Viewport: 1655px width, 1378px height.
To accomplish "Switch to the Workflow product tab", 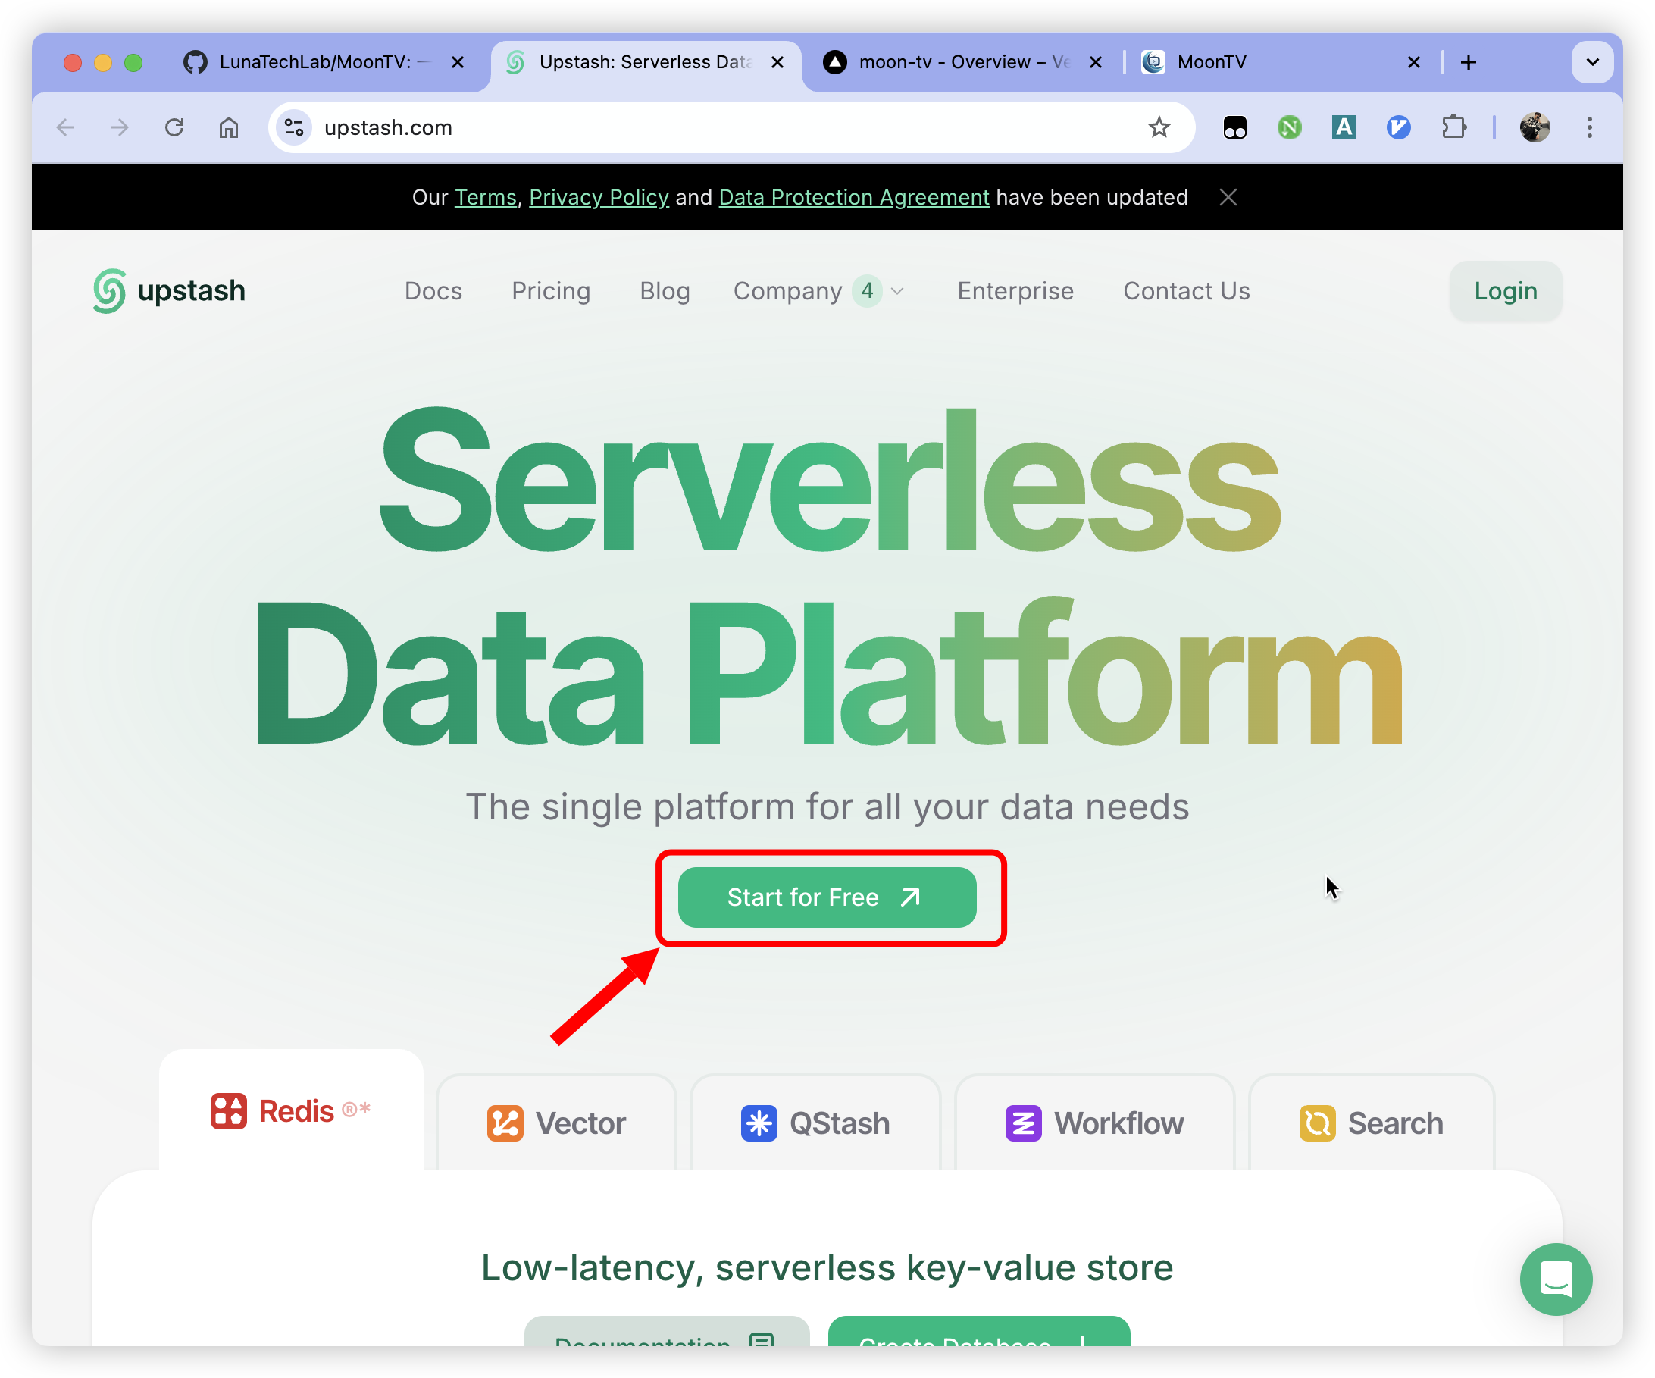I will (x=1094, y=1123).
